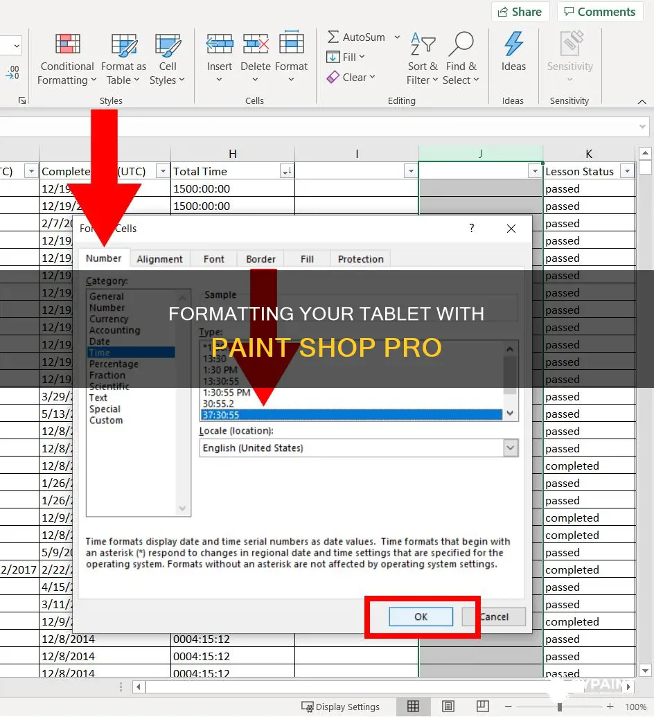Click the Clear eraser icon
Image resolution: width=654 pixels, height=717 pixels.
point(333,78)
